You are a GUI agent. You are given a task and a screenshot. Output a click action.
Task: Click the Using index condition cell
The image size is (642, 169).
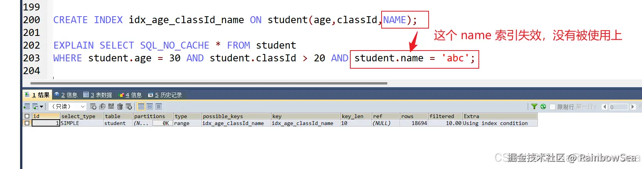(x=500, y=123)
